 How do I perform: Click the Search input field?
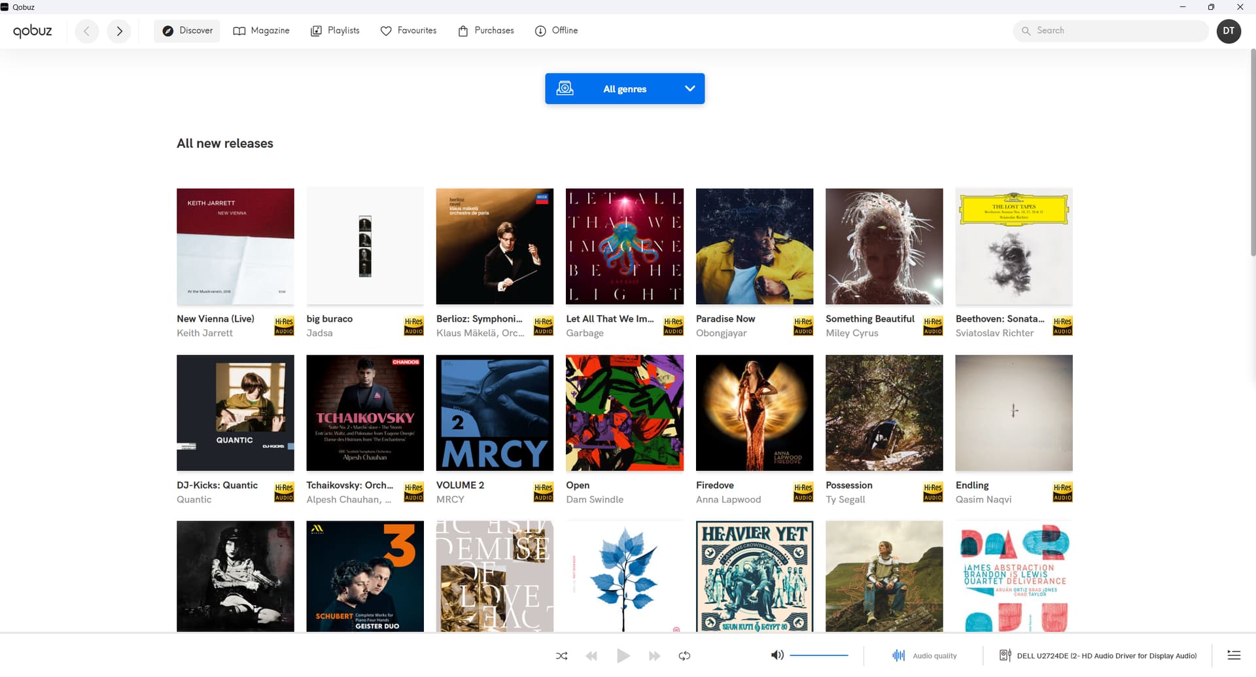pos(1111,31)
